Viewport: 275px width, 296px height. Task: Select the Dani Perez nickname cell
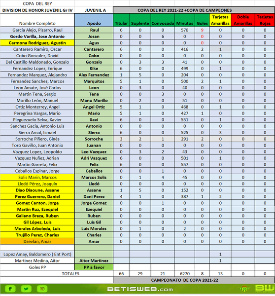point(94,197)
